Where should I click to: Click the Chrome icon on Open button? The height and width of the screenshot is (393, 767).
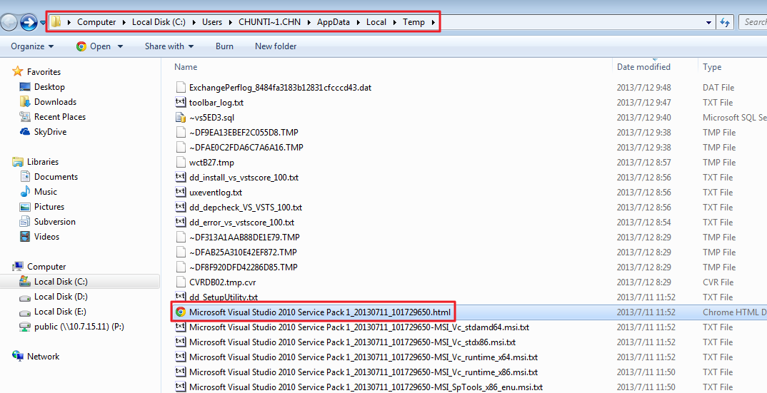tap(81, 46)
